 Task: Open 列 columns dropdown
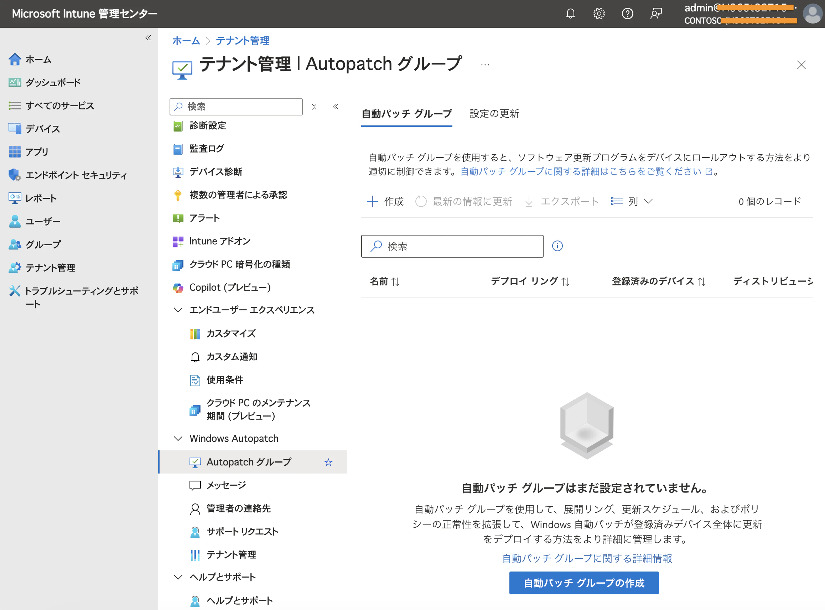pyautogui.click(x=632, y=202)
